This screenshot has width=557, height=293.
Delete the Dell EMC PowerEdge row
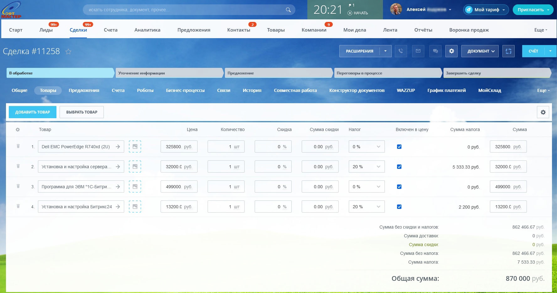[18, 146]
